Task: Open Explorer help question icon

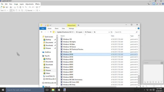Action: [x=138, y=28]
